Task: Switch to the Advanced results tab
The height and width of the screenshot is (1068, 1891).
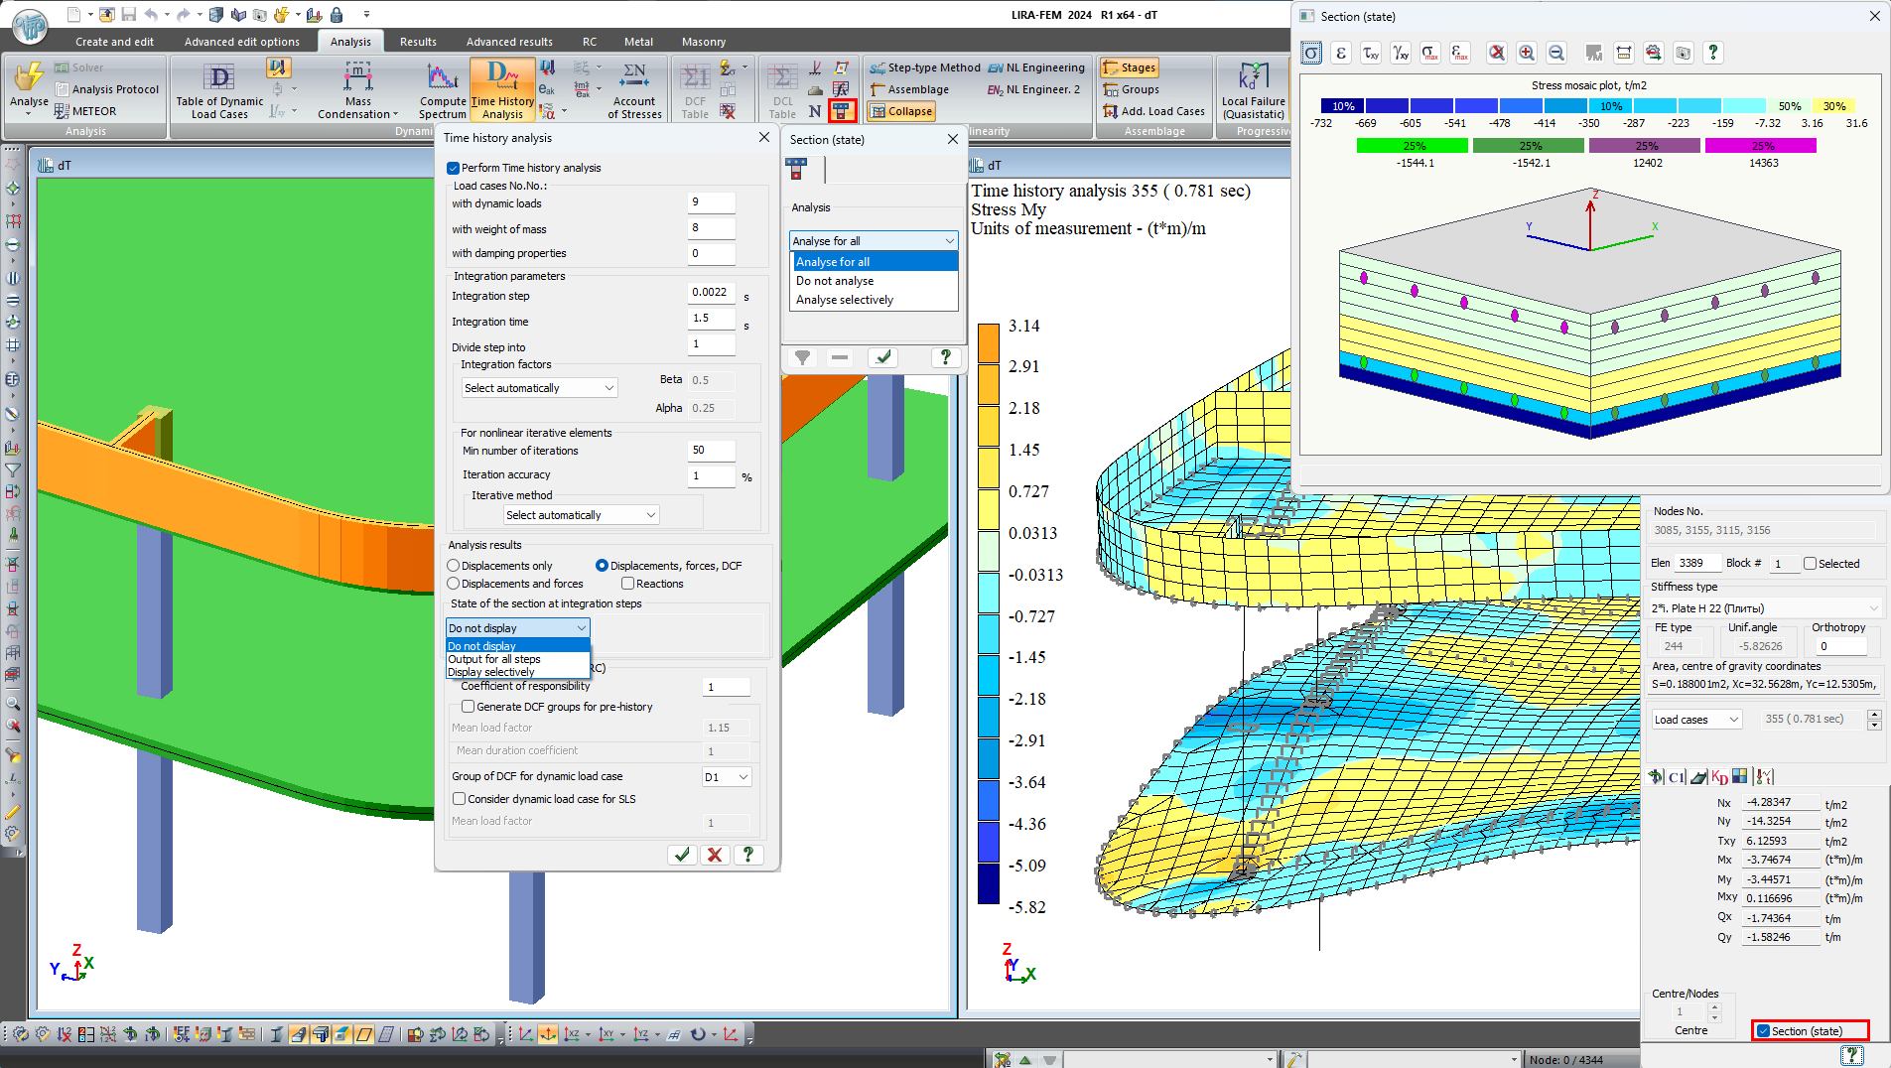Action: tap(509, 42)
